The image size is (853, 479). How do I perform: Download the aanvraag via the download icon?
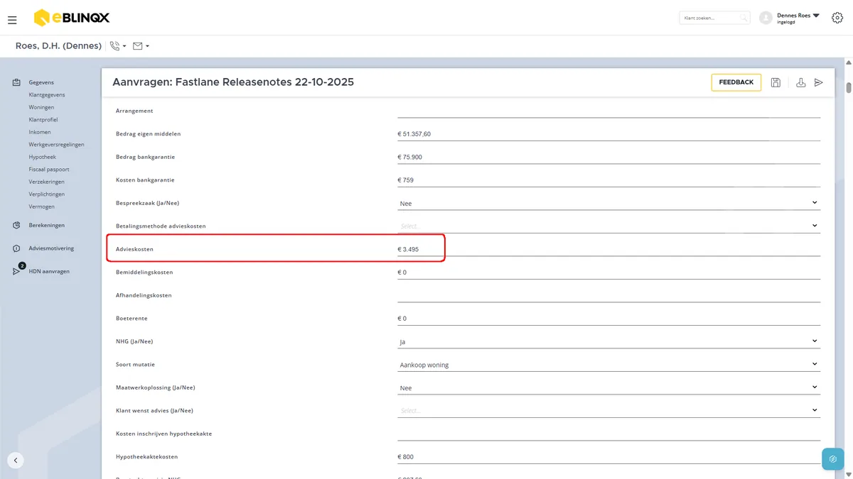(801, 82)
